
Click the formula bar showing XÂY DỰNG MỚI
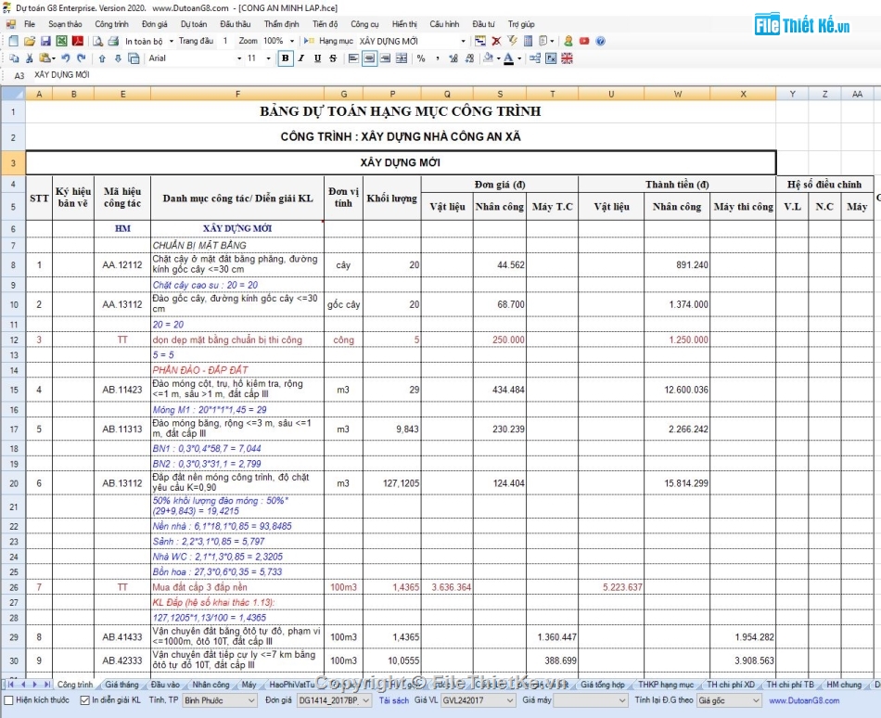click(x=455, y=75)
